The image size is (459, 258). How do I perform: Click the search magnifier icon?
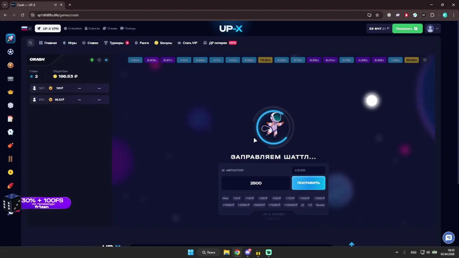click(x=30, y=43)
